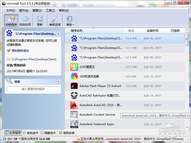Click the 九月 14, 2017 date cell
The image size is (191, 143).
tap(152, 96)
